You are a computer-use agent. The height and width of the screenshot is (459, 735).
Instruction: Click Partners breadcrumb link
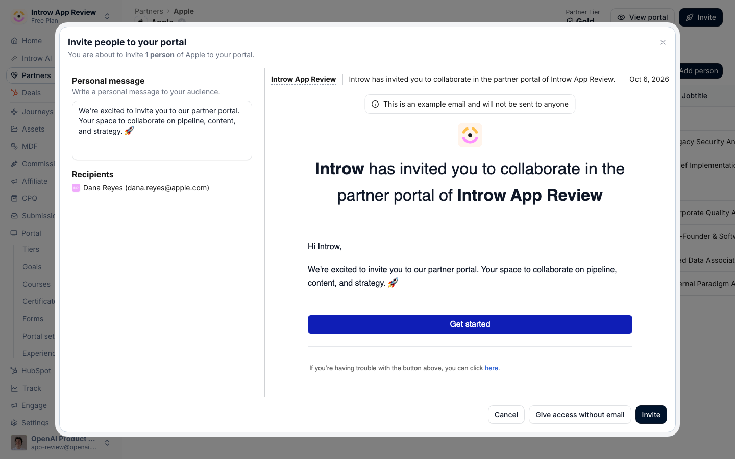pyautogui.click(x=149, y=11)
